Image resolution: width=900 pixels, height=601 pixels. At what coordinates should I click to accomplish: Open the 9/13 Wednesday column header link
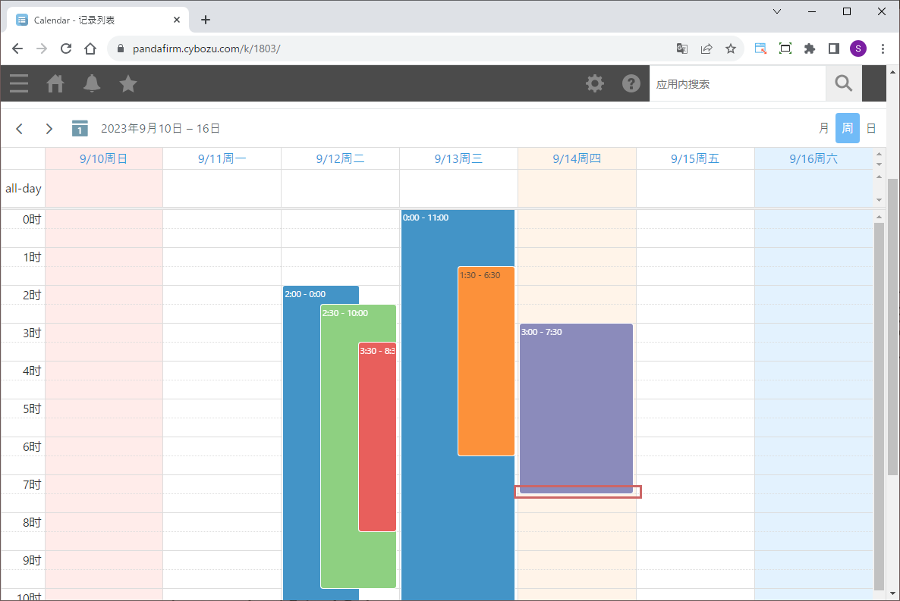click(x=458, y=159)
